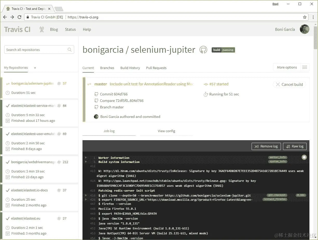This screenshot has width=318, height=240.
Task: Open the Build History tab
Action: pos(130,68)
